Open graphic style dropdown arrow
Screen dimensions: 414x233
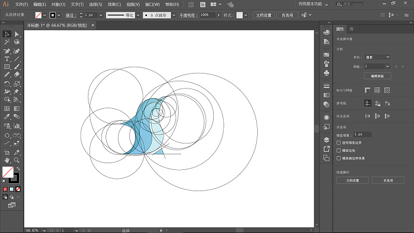pos(246,16)
